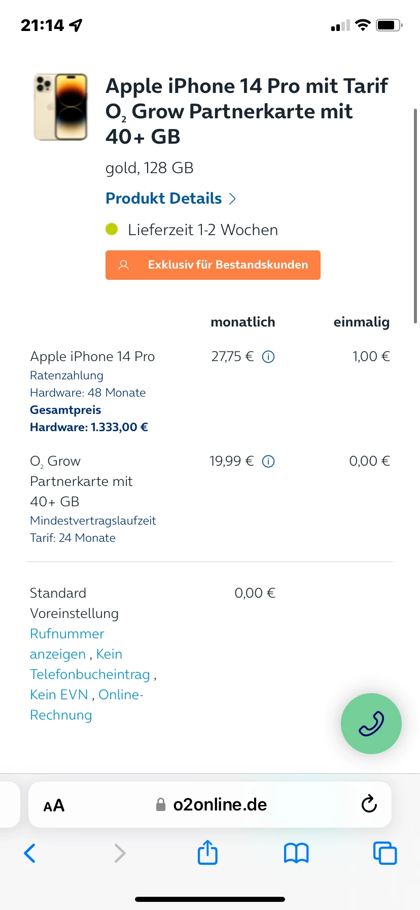This screenshot has width=420, height=910.
Task: Open Safari tabs overview icon
Action: [x=385, y=853]
